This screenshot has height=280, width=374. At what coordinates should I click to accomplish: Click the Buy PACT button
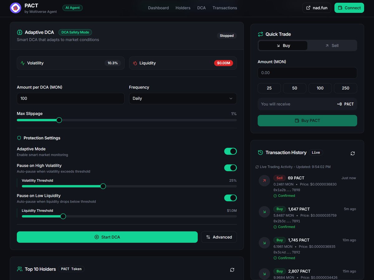coord(307,121)
